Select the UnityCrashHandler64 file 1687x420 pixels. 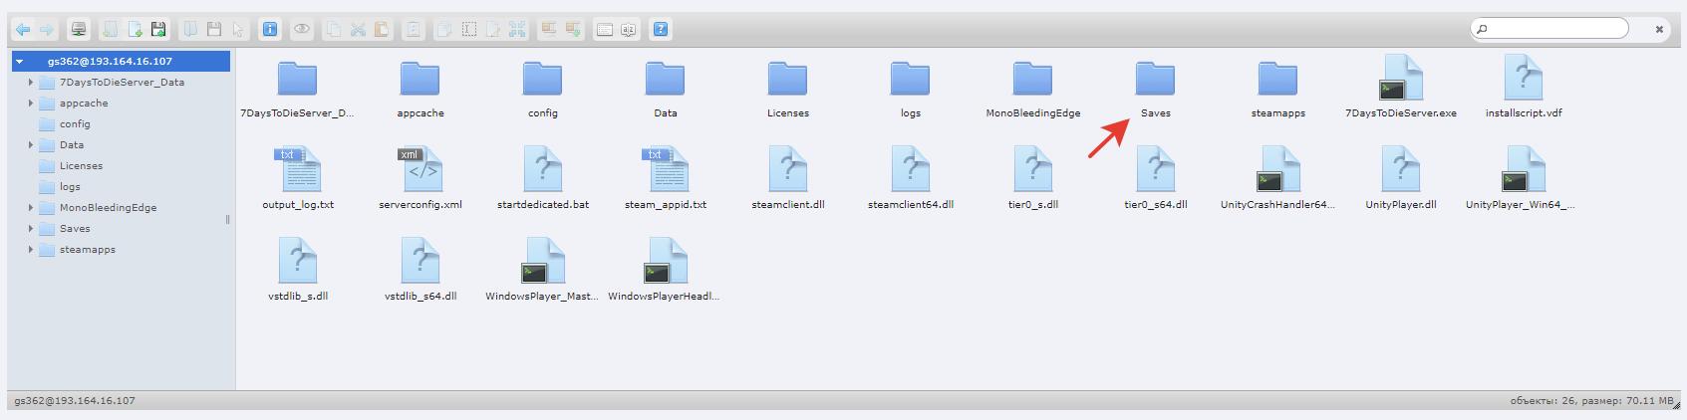pyautogui.click(x=1277, y=178)
